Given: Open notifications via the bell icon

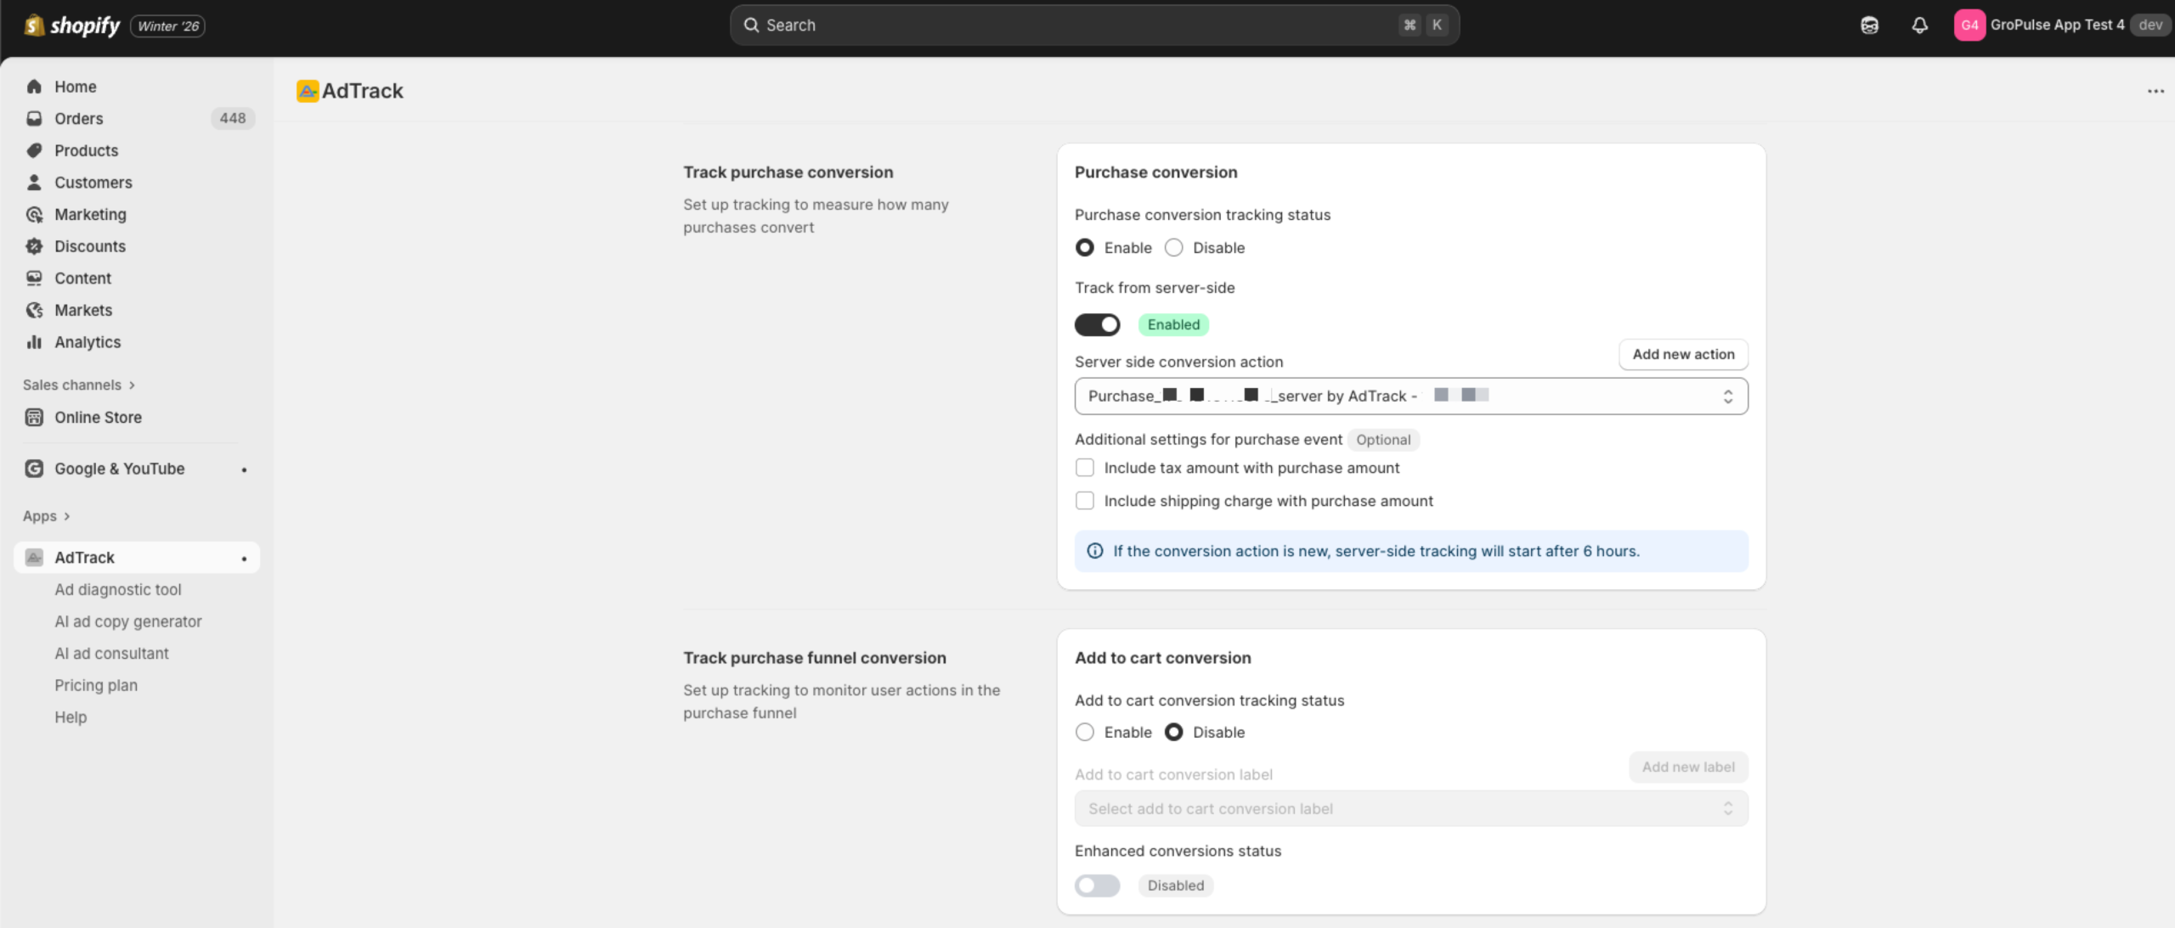Looking at the screenshot, I should pyautogui.click(x=1920, y=25).
